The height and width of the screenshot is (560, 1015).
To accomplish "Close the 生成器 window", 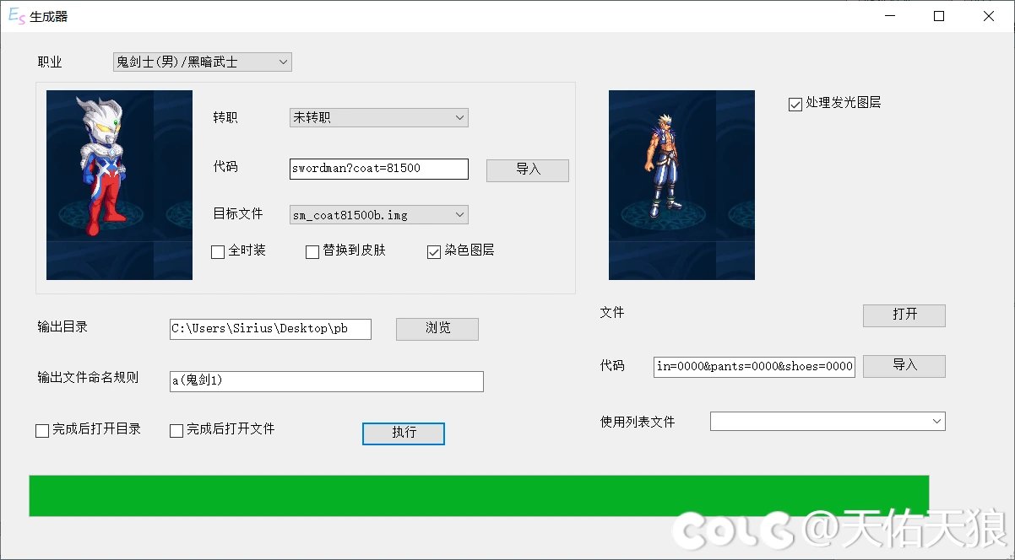I will click(989, 16).
